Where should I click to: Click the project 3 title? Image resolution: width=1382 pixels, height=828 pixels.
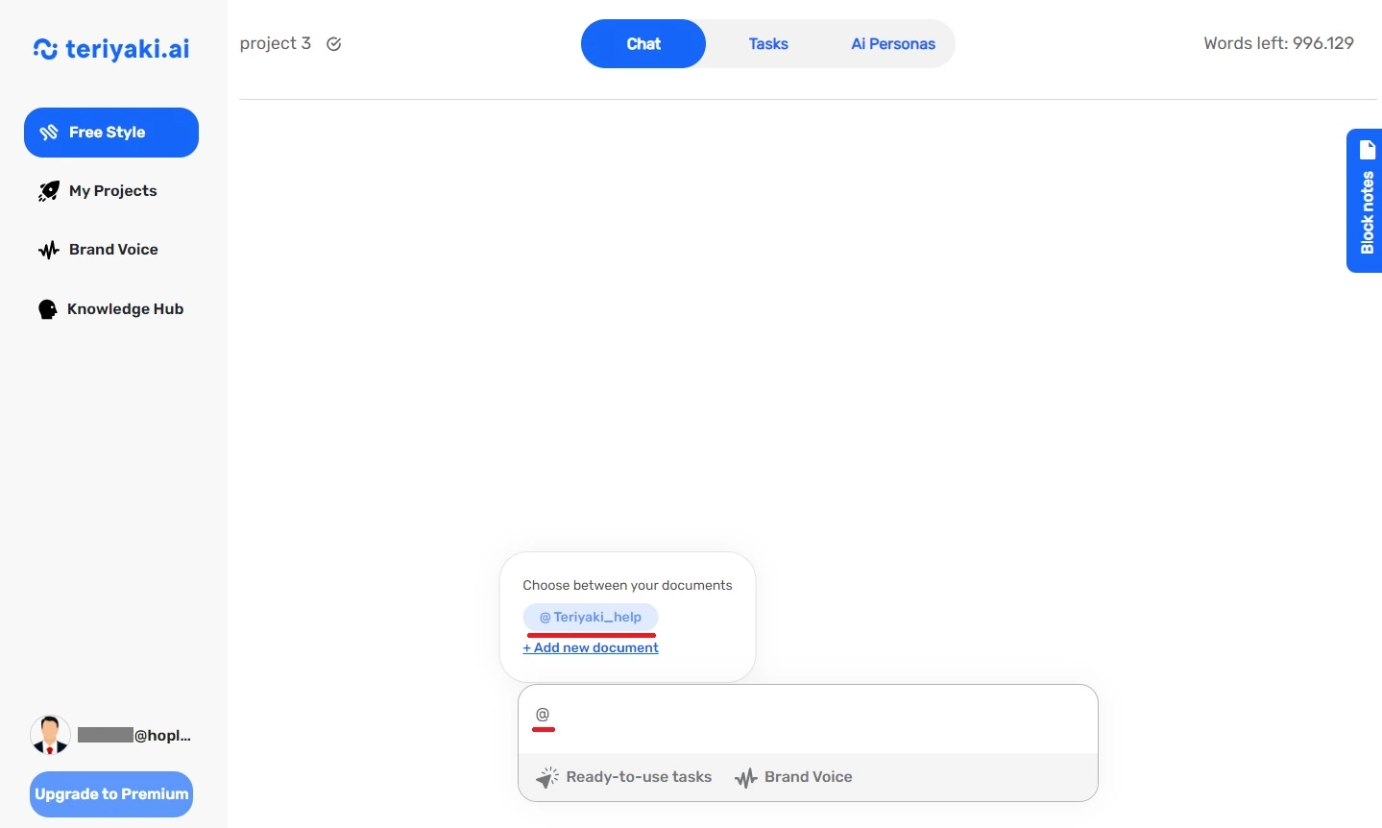coord(276,43)
